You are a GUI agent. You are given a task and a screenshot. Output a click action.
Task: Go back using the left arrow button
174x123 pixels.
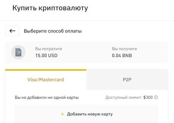(12, 31)
